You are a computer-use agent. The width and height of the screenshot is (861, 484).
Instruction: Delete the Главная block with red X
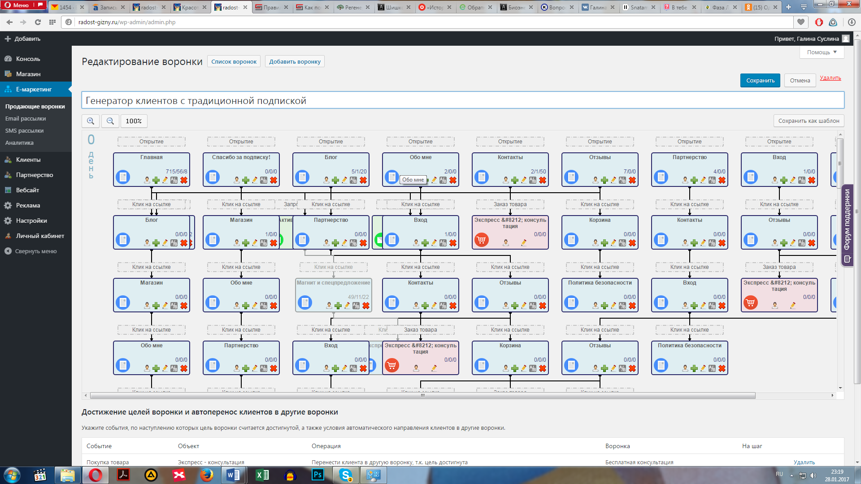(x=184, y=180)
